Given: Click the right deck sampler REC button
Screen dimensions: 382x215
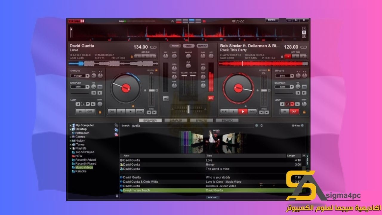Looking at the screenshot, I should pyautogui.click(x=304, y=87).
